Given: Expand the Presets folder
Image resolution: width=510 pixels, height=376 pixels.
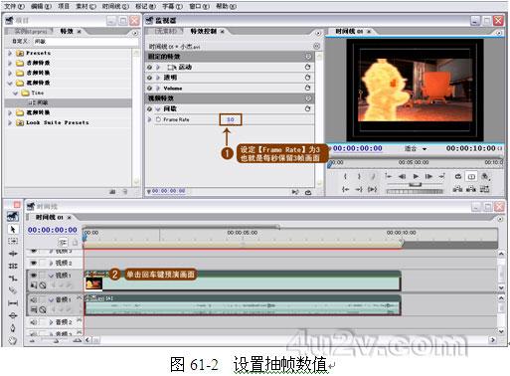Looking at the screenshot, I should pyautogui.click(x=10, y=53).
